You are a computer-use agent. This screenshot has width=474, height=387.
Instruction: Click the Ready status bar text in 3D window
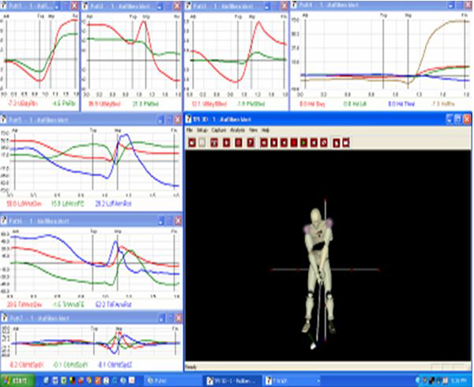[191, 367]
